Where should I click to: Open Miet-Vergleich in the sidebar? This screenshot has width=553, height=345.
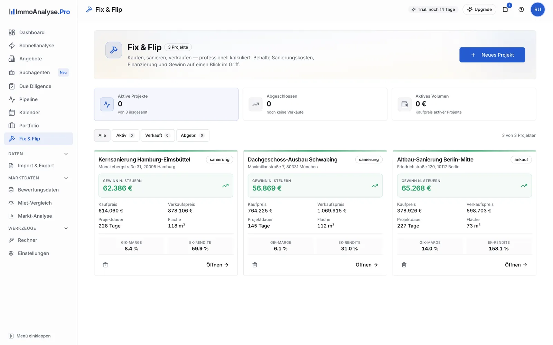pyautogui.click(x=38, y=203)
